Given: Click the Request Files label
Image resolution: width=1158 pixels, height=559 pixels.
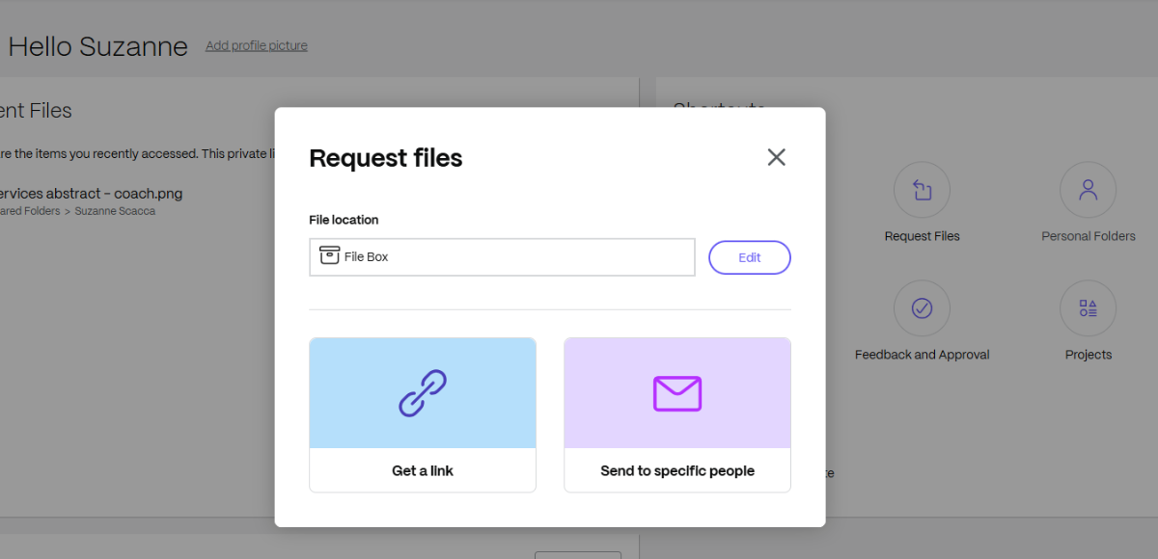Looking at the screenshot, I should (923, 236).
